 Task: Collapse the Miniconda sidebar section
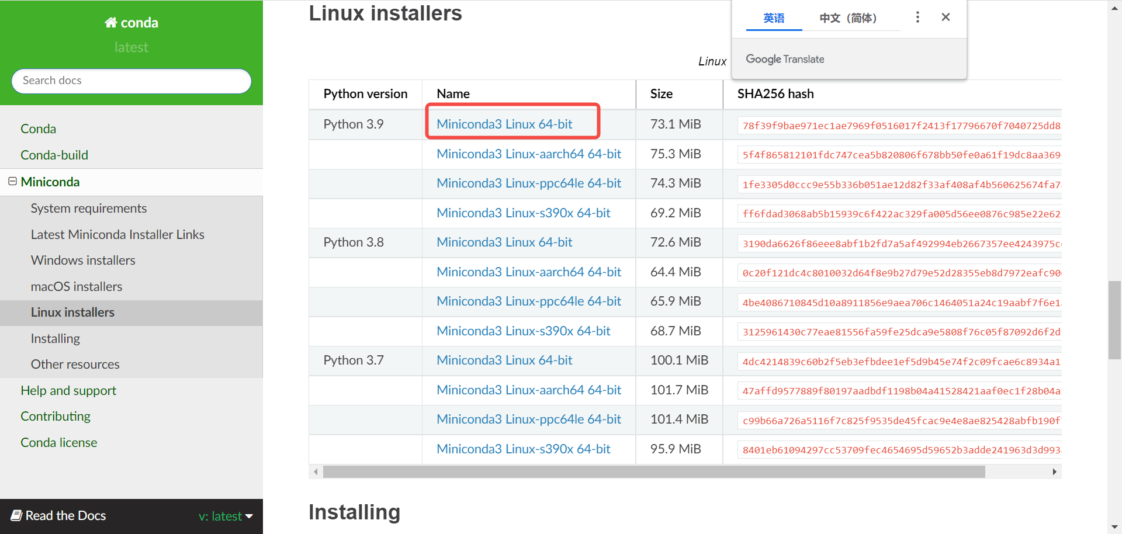(x=12, y=182)
